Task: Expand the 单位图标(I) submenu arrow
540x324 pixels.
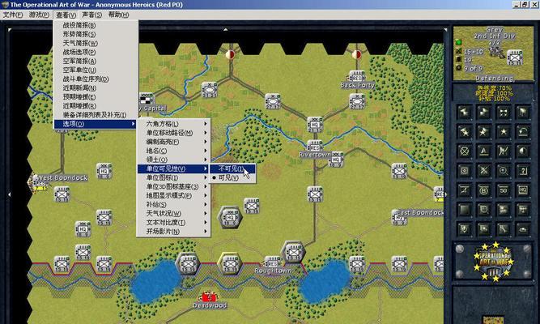Action: 206,177
